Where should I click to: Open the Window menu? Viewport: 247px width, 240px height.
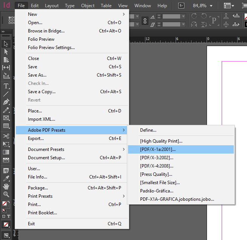click(x=142, y=6)
